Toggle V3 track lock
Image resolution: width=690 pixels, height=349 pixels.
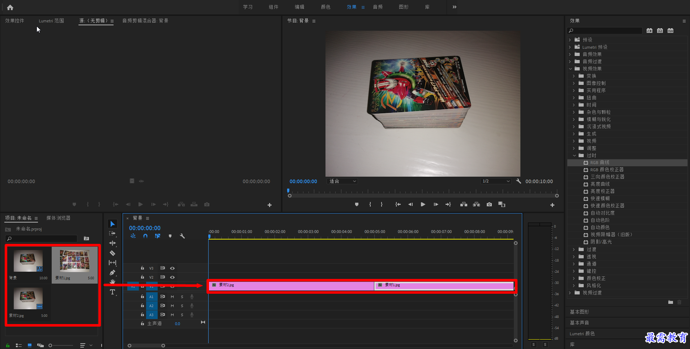point(142,268)
